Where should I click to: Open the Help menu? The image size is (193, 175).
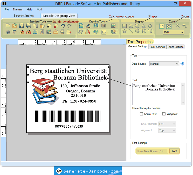pos(30,10)
